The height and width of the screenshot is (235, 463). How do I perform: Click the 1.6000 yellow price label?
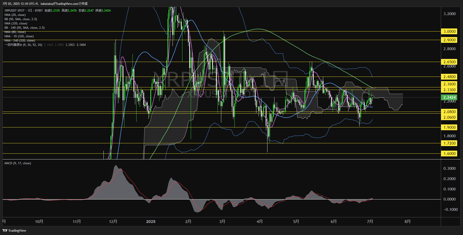pyautogui.click(x=449, y=154)
